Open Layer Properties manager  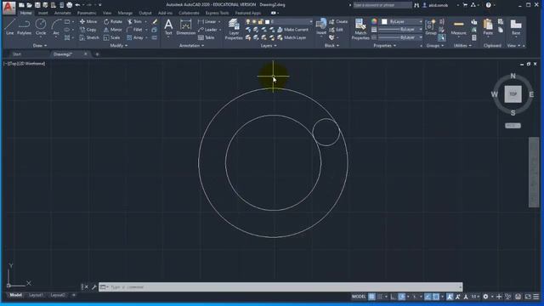234,29
